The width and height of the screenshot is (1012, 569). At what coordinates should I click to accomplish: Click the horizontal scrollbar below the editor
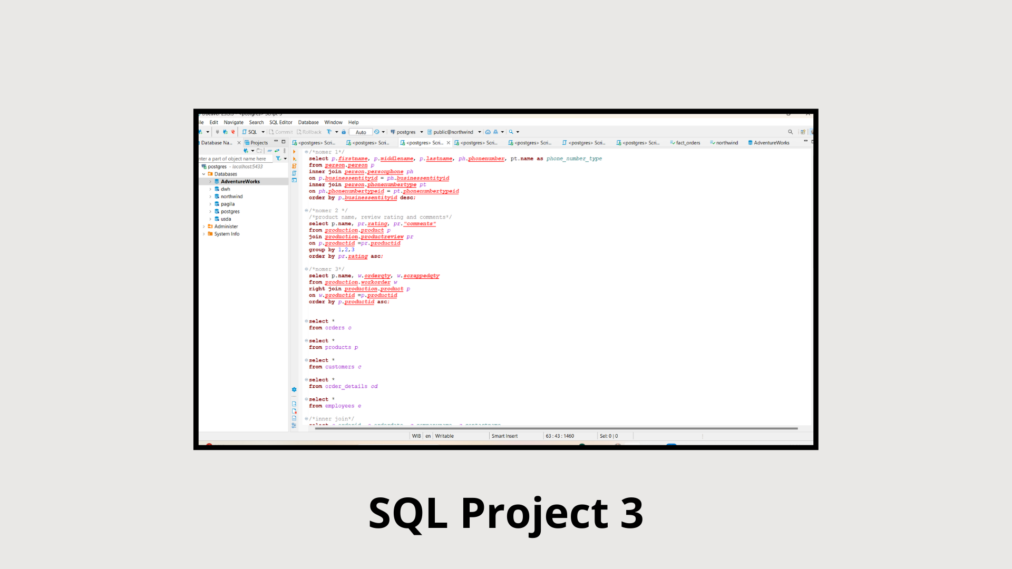[556, 429]
